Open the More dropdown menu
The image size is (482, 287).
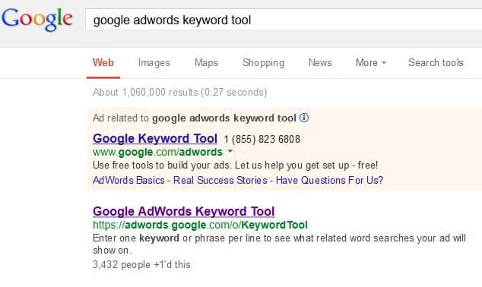coord(371,62)
